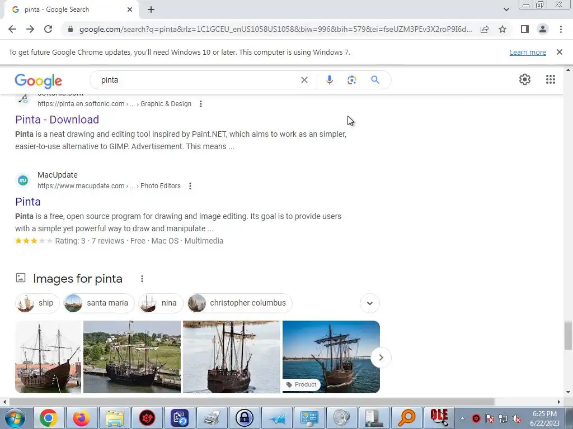Open the file explorer in taskbar

coord(114,418)
